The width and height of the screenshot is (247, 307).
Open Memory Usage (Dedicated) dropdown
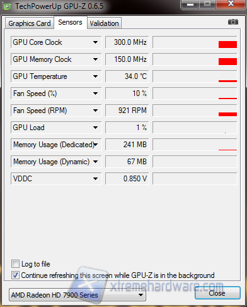coord(96,145)
